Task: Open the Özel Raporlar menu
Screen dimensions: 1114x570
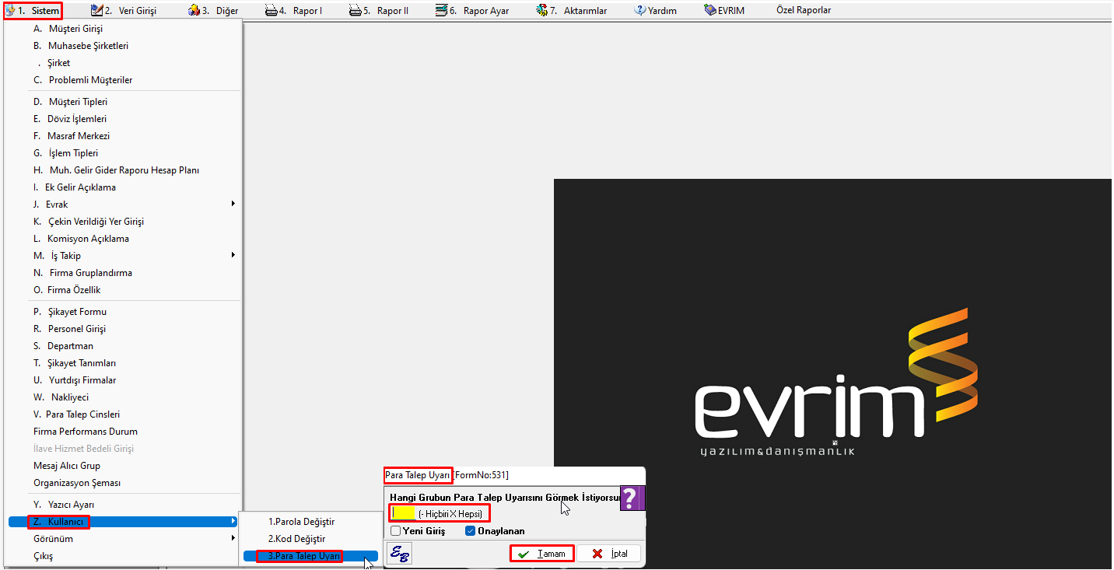Action: [x=804, y=11]
